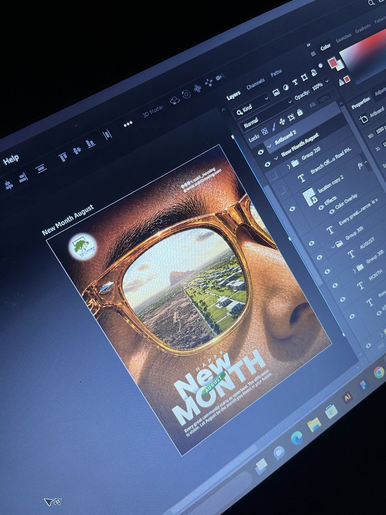Hide the New Month August group
The image size is (386, 515).
click(x=268, y=164)
